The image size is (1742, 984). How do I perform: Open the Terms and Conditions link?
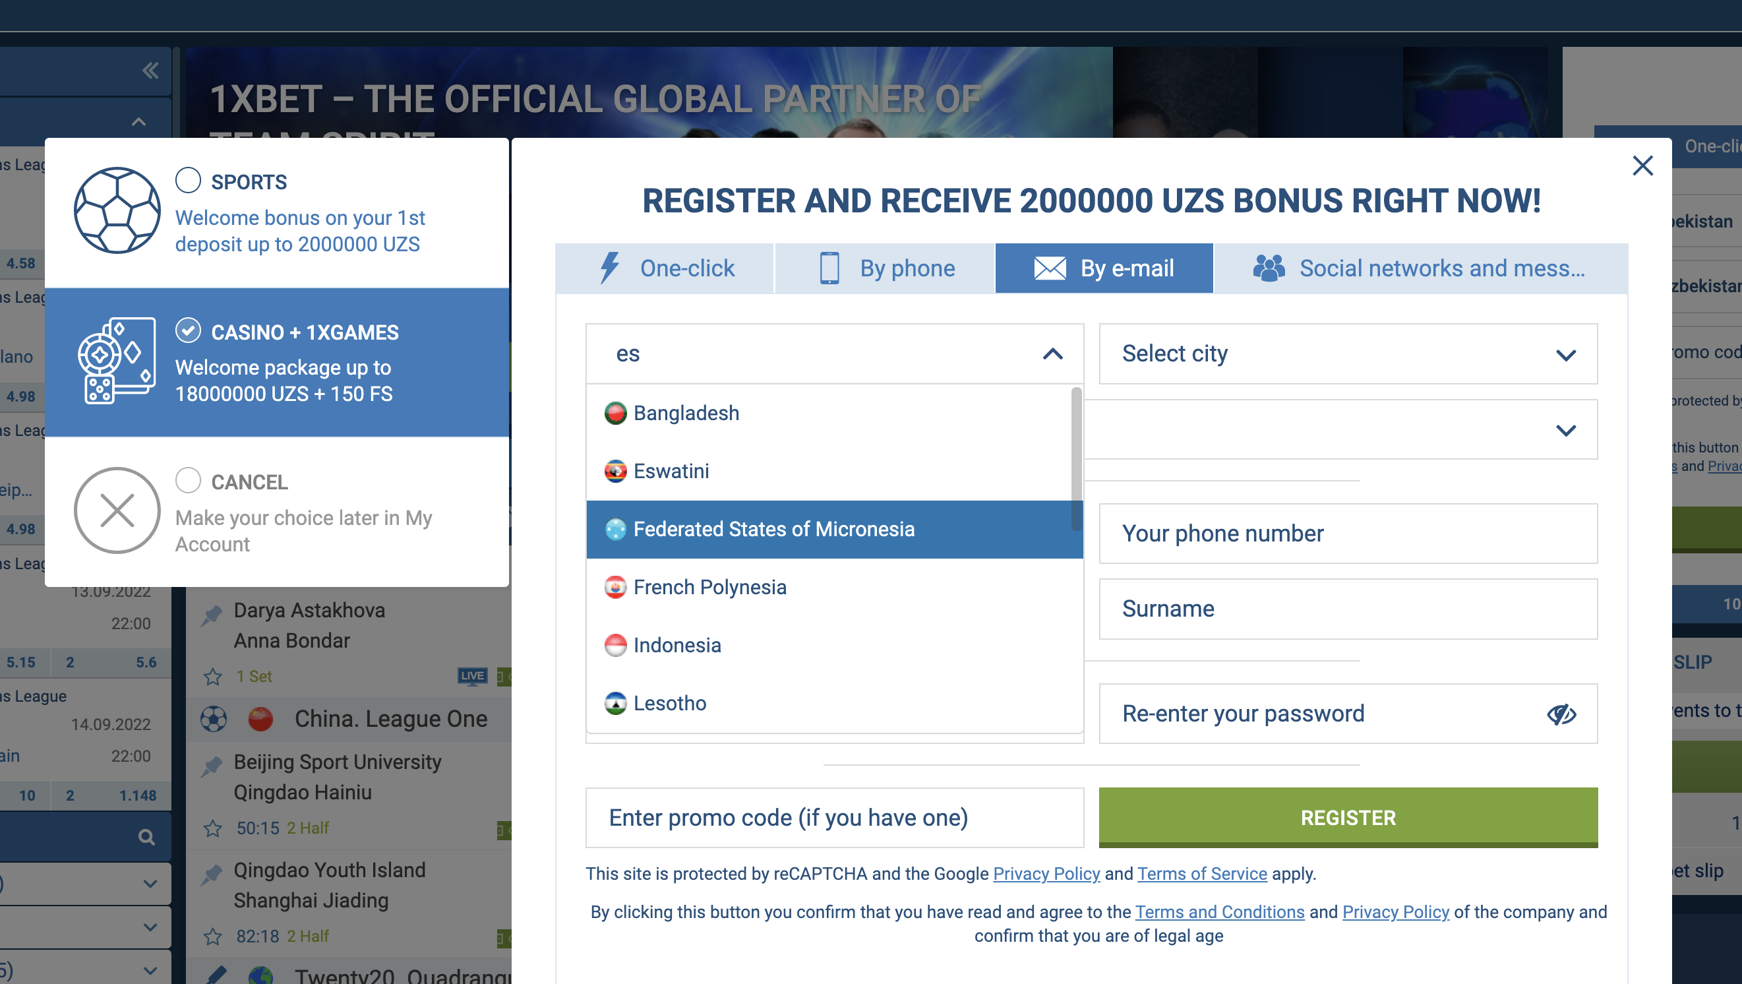1219,912
